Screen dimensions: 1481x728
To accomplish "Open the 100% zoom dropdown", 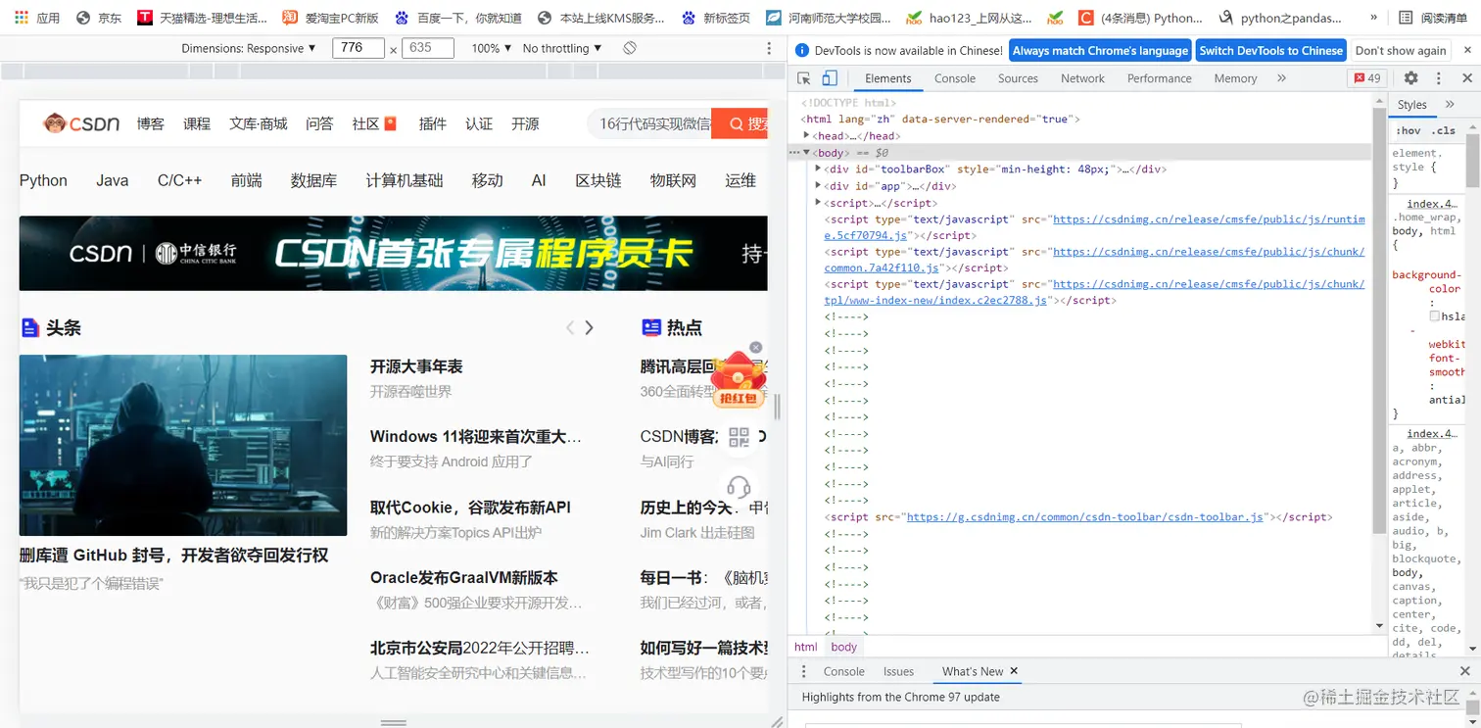I will [492, 48].
